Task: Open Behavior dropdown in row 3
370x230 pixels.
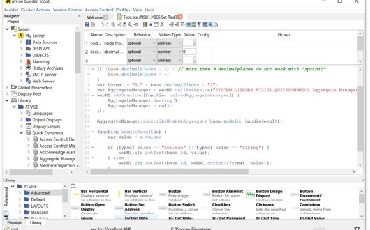Action: (142, 61)
